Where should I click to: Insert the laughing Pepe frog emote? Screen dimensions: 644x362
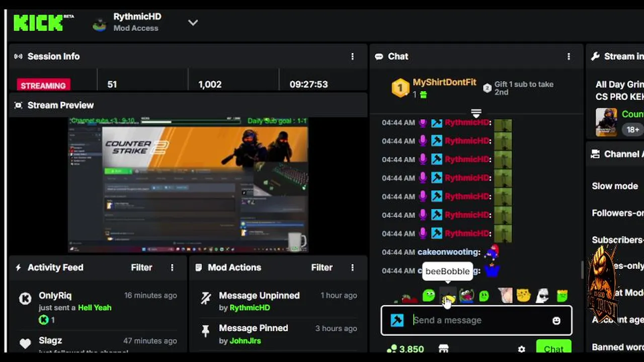pyautogui.click(x=466, y=296)
